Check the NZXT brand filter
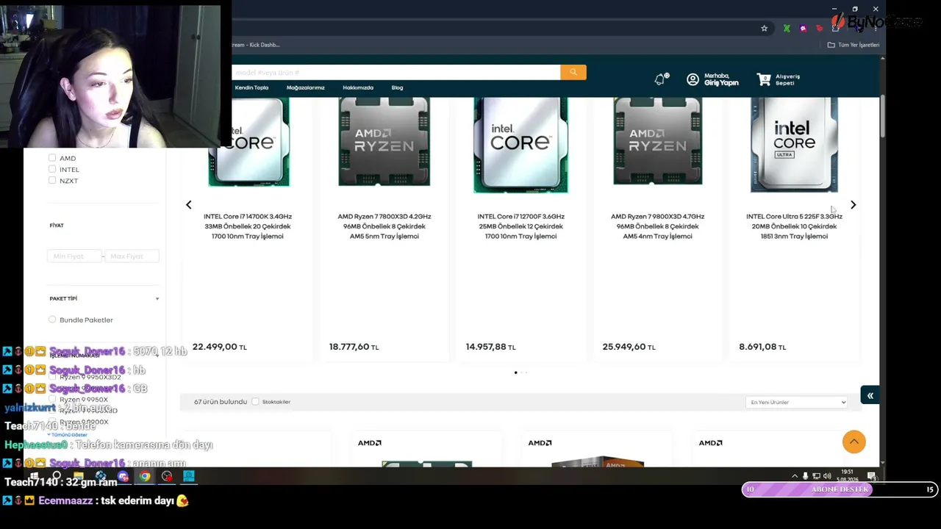941x529 pixels. point(52,180)
